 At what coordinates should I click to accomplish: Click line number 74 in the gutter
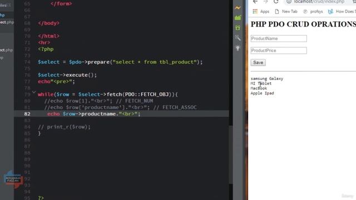point(27,62)
